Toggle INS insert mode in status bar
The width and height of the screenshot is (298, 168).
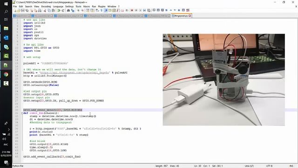pyautogui.click(x=291, y=166)
